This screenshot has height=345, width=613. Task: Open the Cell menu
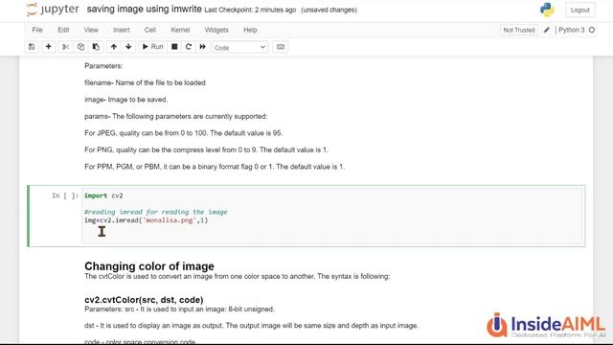coord(150,30)
